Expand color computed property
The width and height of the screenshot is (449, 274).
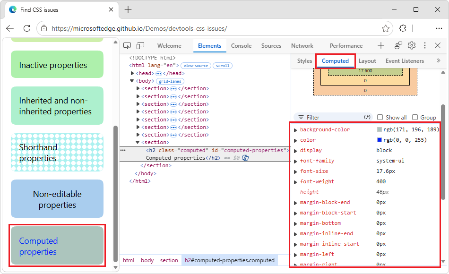pos(295,140)
